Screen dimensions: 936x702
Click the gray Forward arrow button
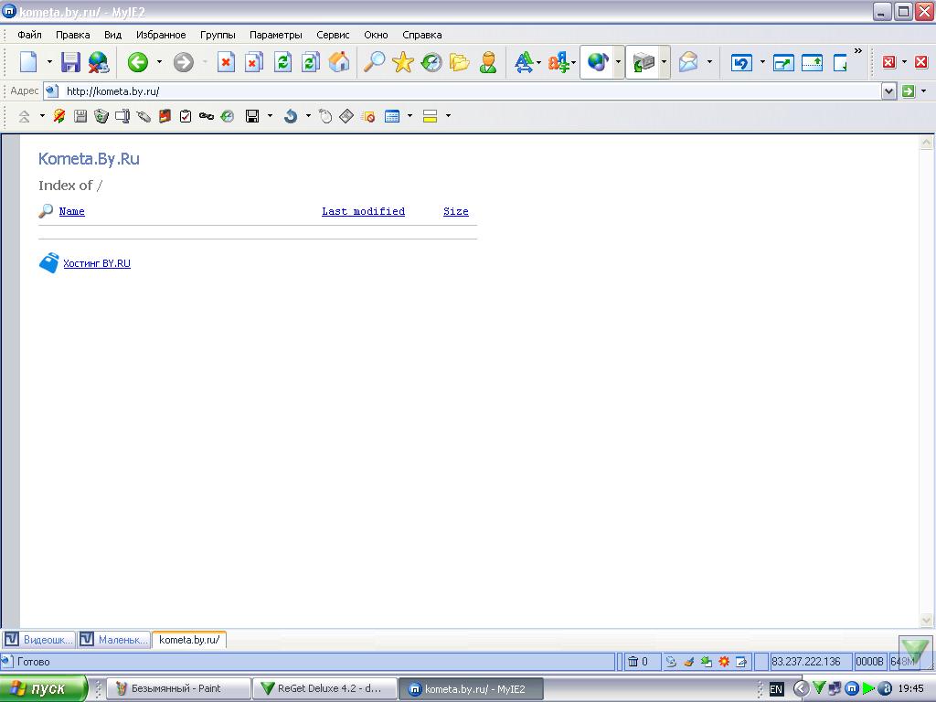[183, 61]
